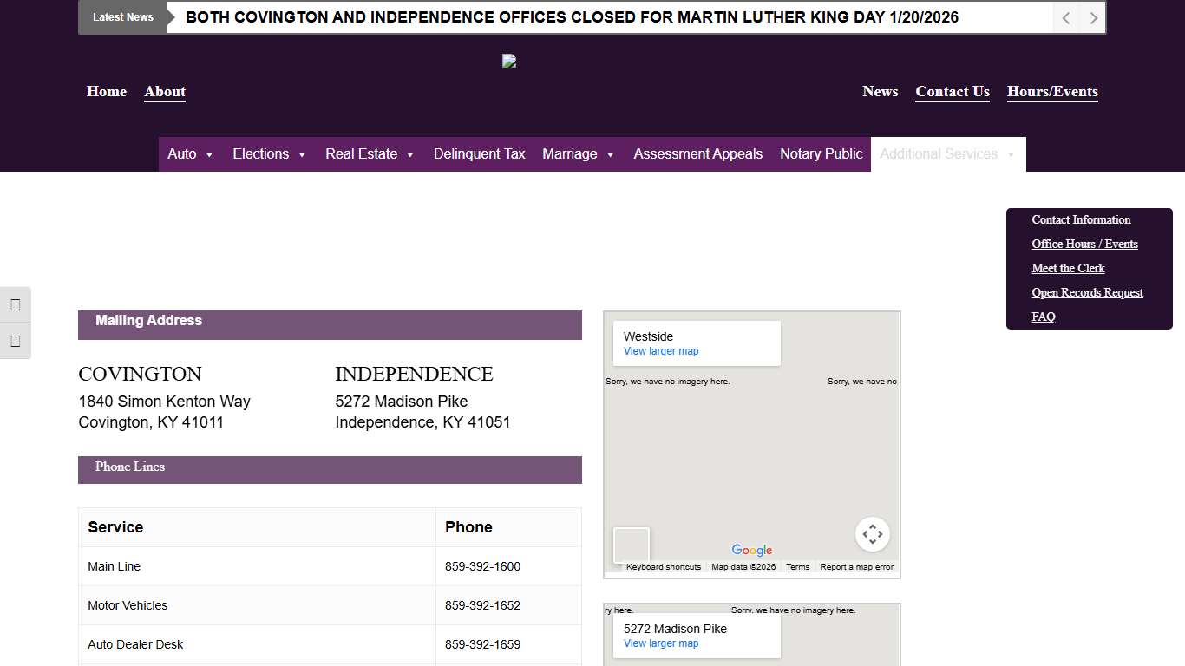Click the site logo image in header
The image size is (1185, 666).
(509, 61)
